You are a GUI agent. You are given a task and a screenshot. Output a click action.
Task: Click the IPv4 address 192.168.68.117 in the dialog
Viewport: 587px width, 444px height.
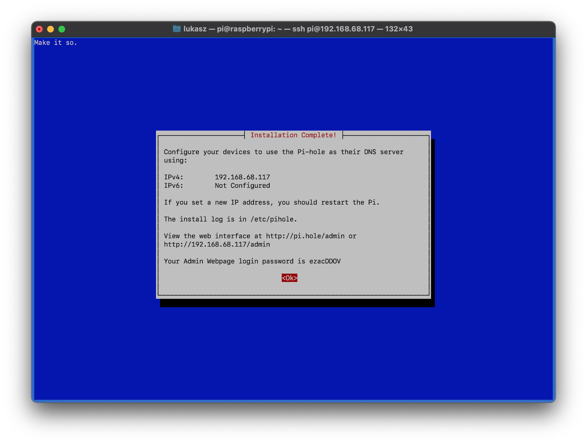[243, 177]
